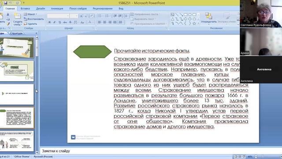Click the Восстановить reset slide button
The height and width of the screenshot is (159, 282).
tap(34, 19)
